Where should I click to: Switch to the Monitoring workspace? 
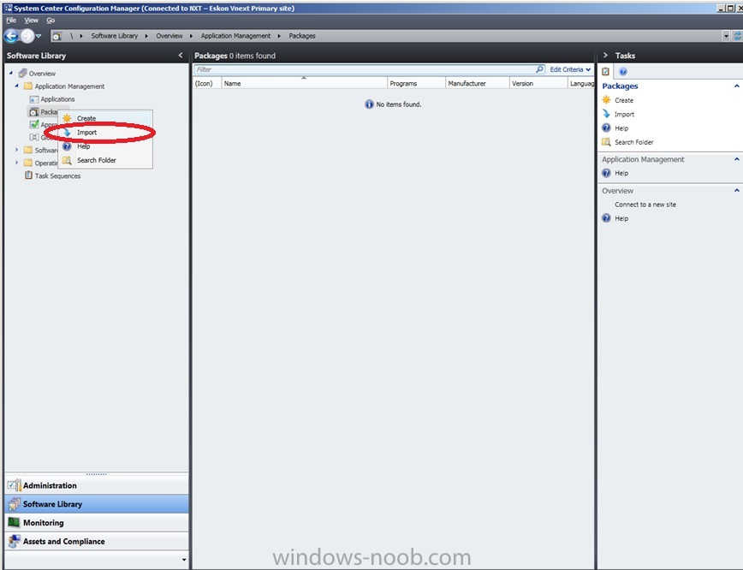[x=97, y=523]
